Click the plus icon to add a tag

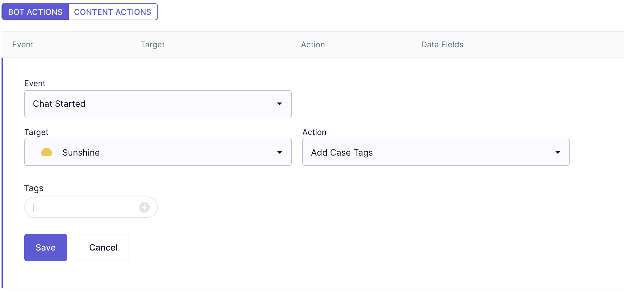[x=144, y=207]
